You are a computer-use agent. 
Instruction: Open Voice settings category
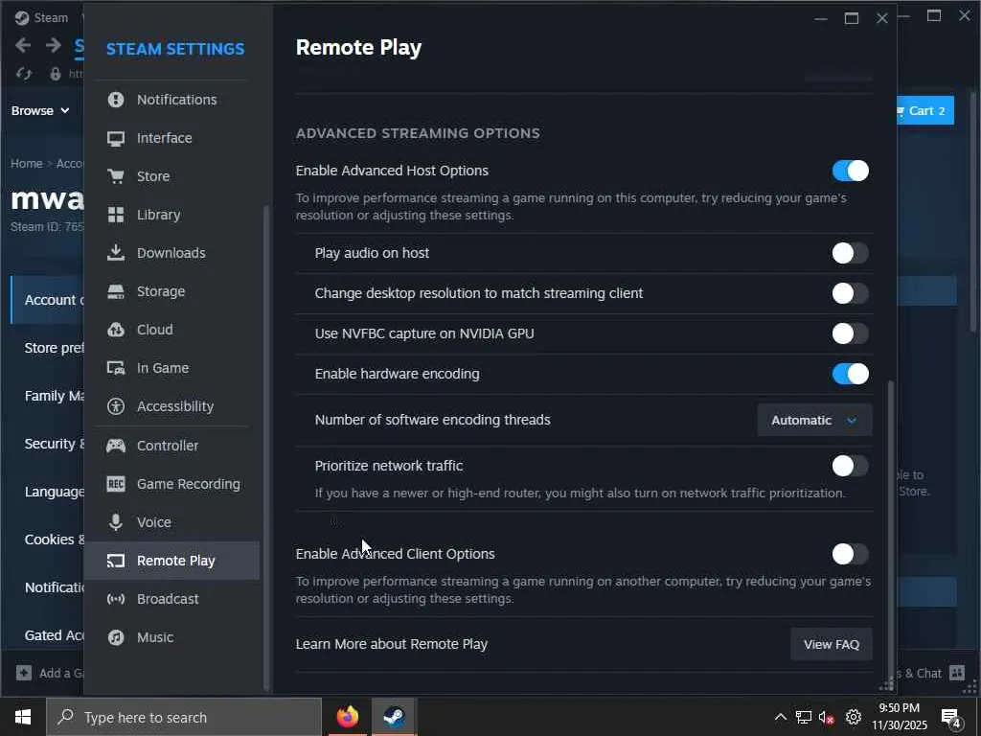pos(171,522)
